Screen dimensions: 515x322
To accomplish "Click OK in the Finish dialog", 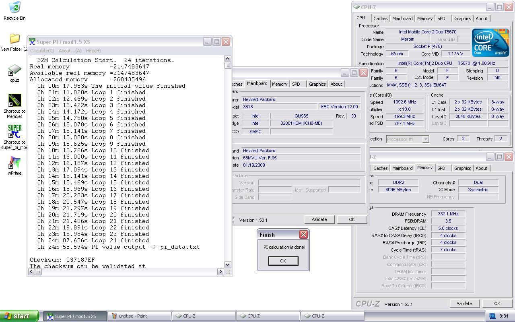I will tap(283, 261).
